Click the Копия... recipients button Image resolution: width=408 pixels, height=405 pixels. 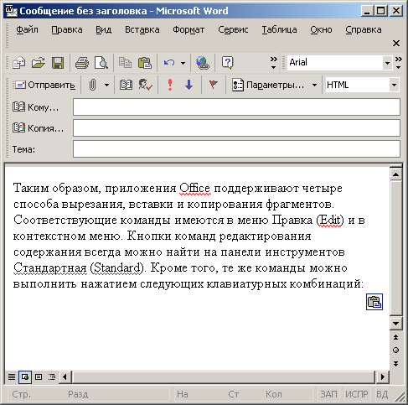click(39, 128)
